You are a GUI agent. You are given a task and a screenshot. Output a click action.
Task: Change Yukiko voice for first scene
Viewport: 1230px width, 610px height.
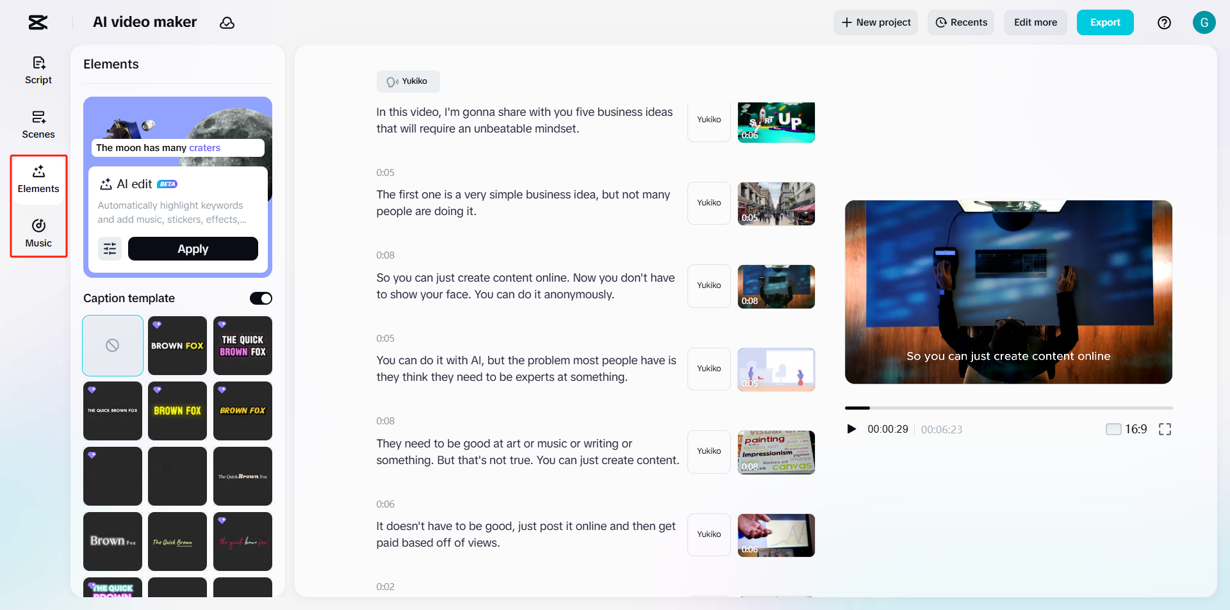point(709,120)
